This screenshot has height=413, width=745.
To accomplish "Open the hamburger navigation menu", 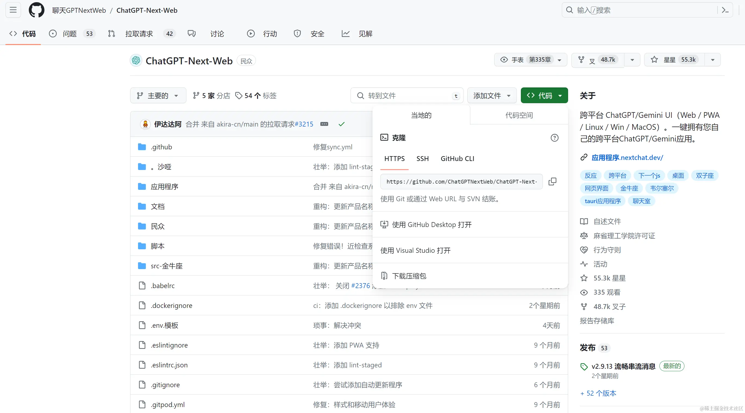I will pos(13,10).
